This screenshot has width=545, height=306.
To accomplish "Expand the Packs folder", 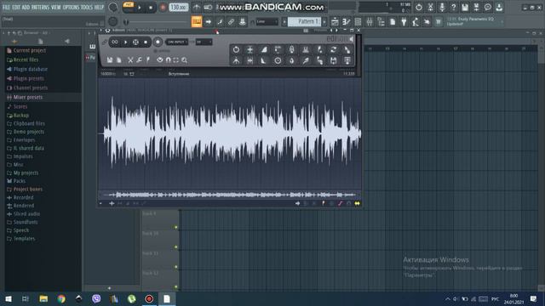I will tap(19, 181).
